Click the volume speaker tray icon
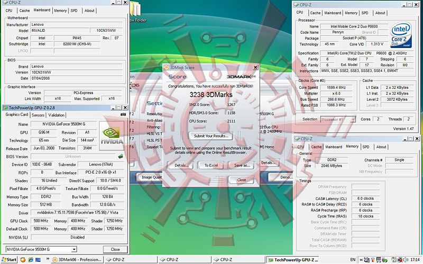 pyautogui.click(x=406, y=260)
